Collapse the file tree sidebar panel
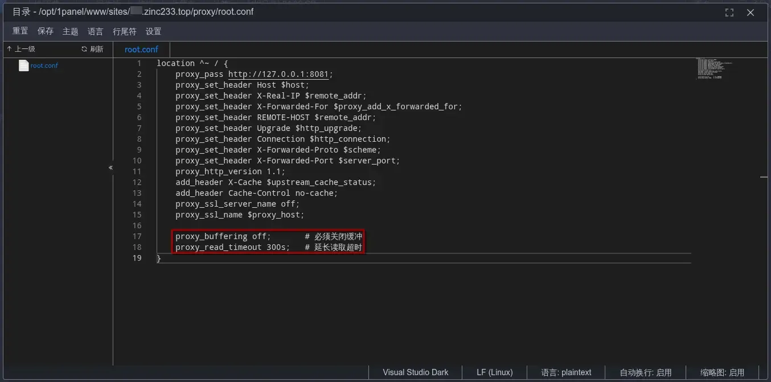 coord(110,168)
